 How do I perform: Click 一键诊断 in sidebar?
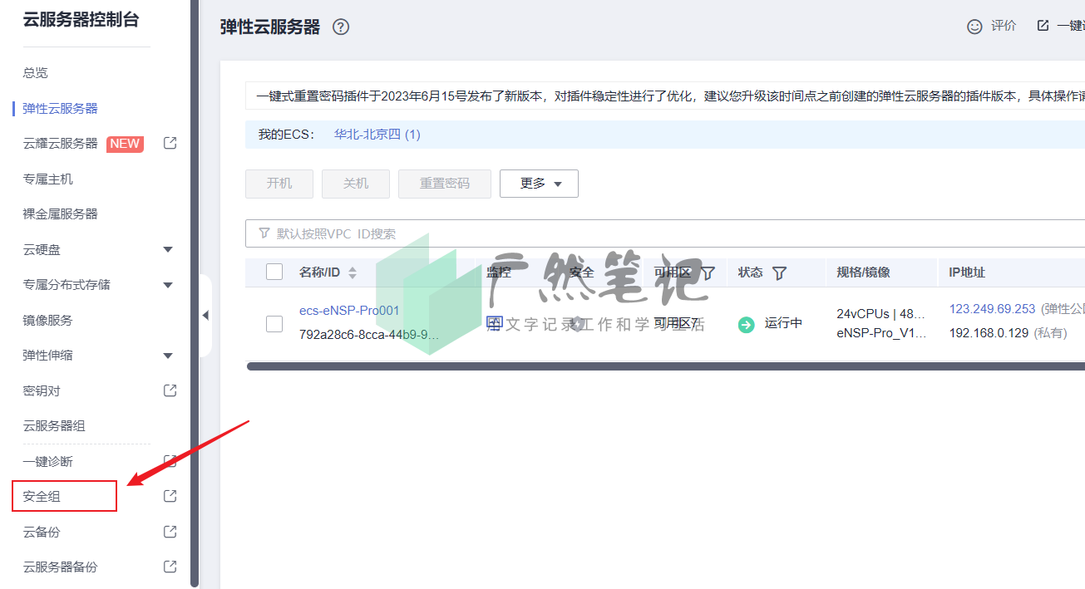47,461
